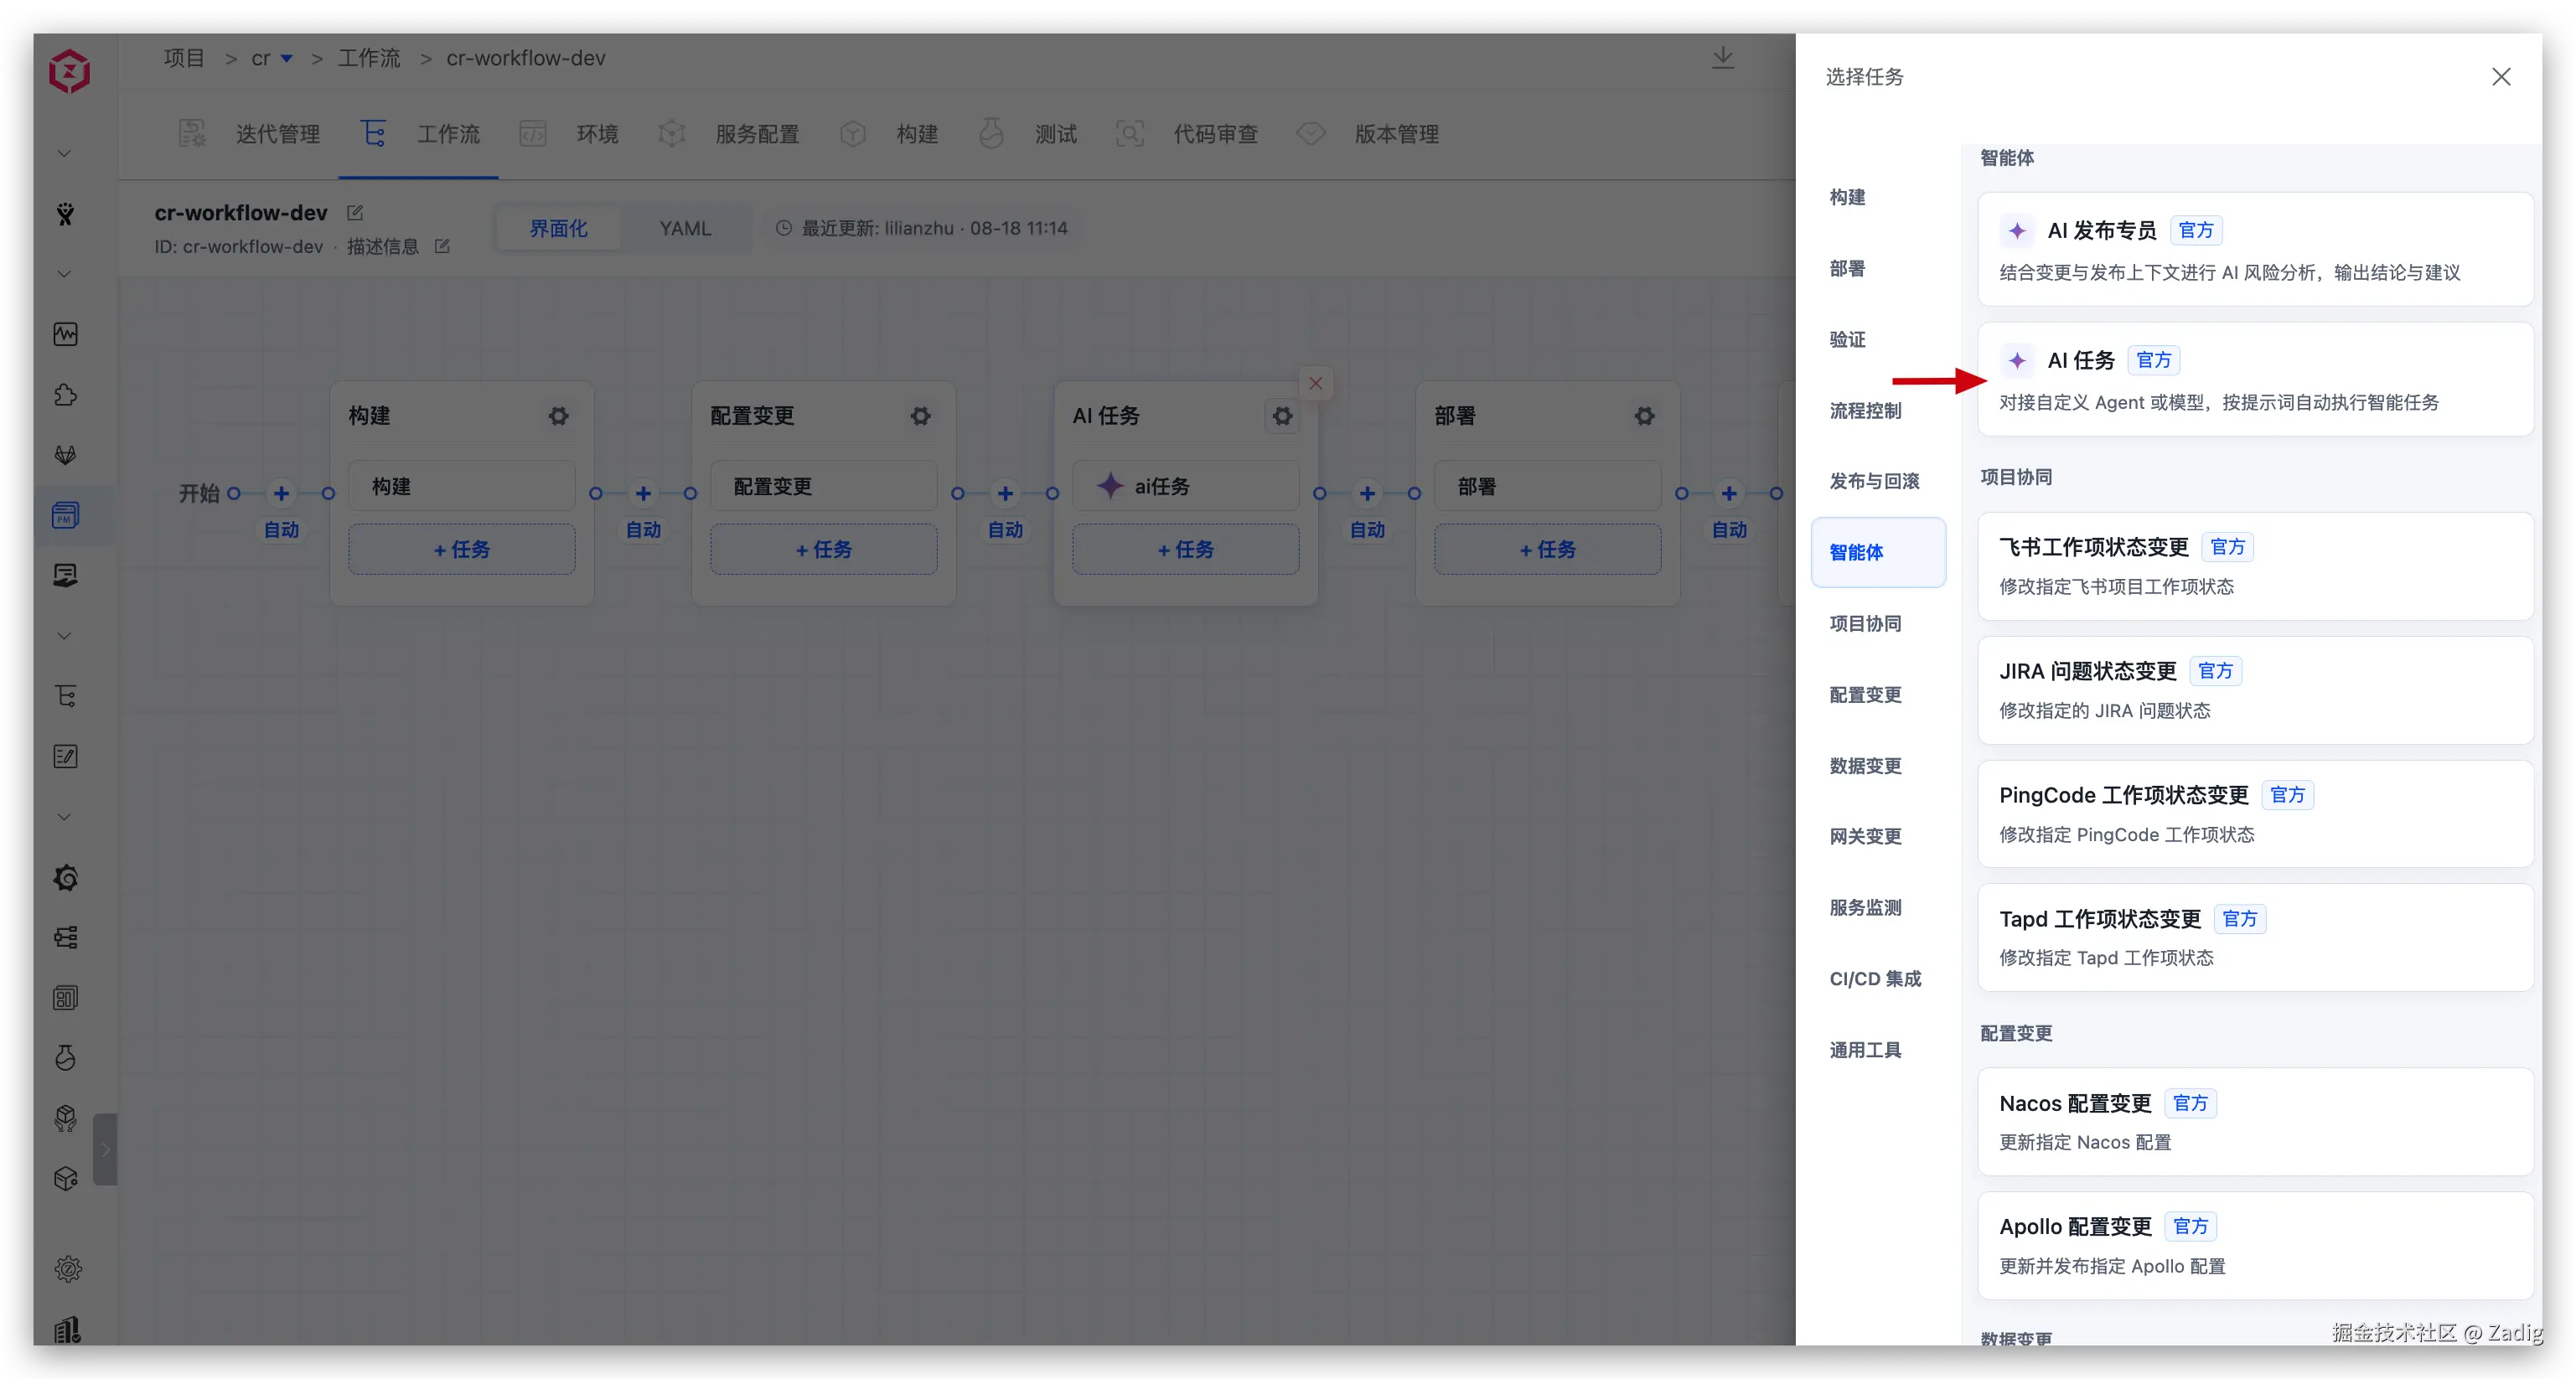
Task: Select 智能体 category
Action: click(1878, 552)
